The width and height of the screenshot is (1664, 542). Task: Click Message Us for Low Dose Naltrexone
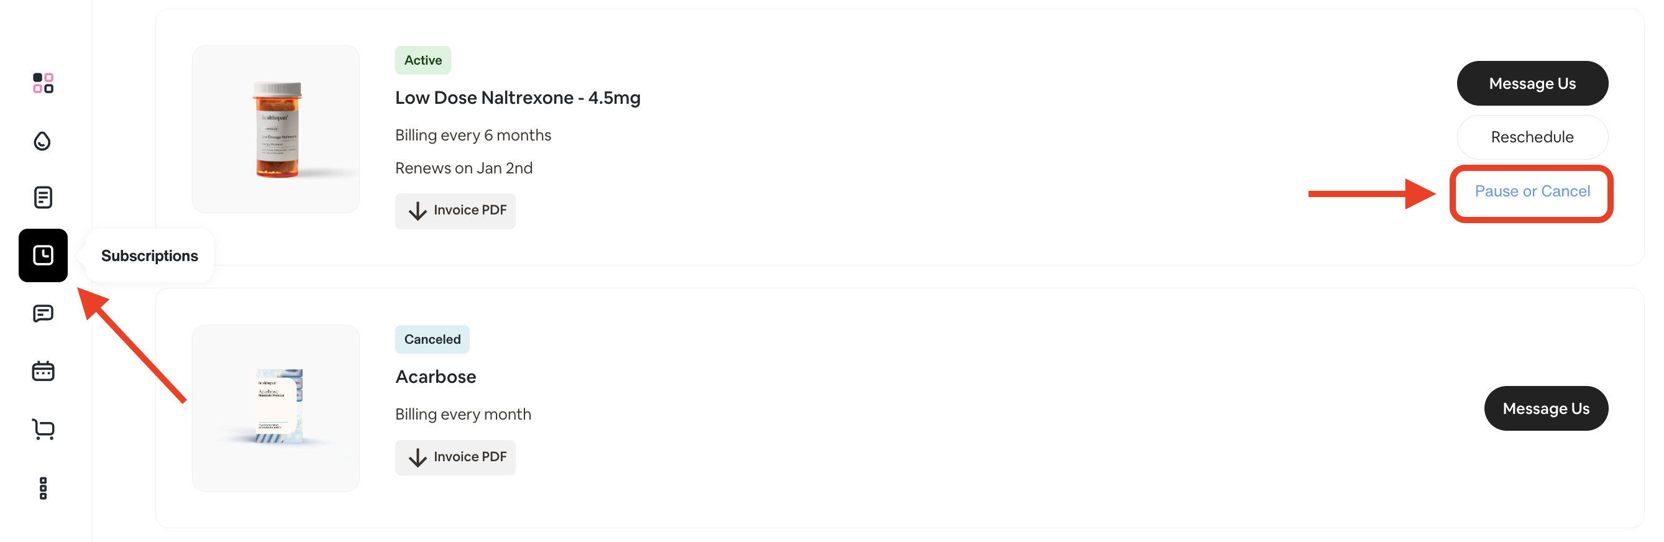click(1532, 83)
